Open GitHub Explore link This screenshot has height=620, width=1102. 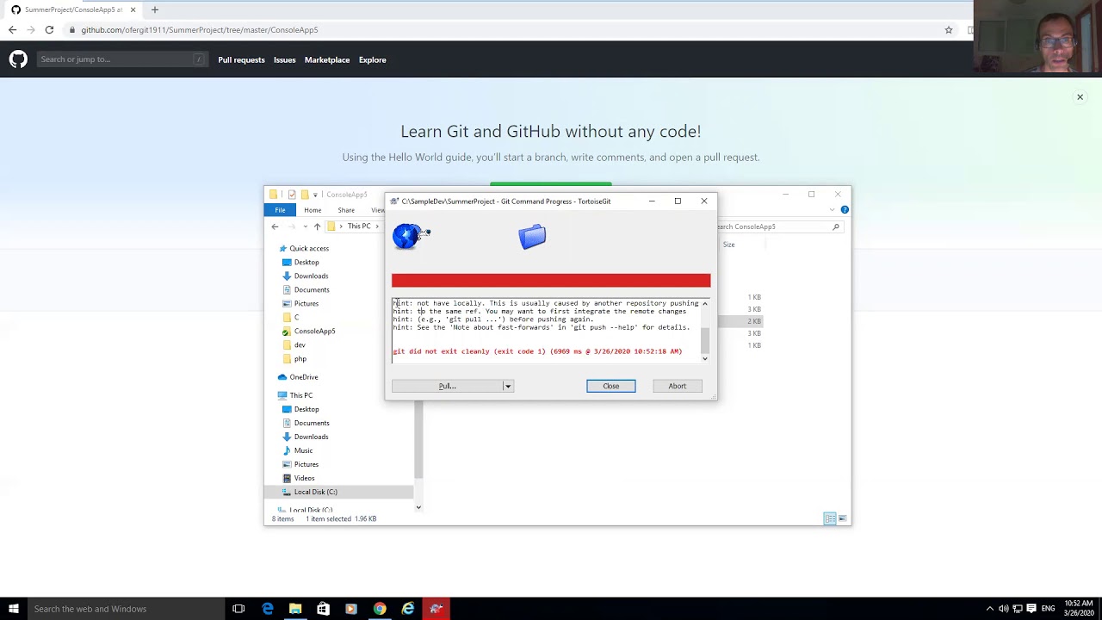(372, 59)
